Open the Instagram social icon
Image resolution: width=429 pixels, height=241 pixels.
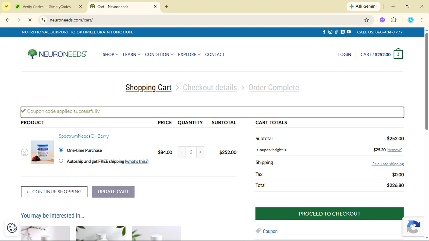pyautogui.click(x=330, y=32)
